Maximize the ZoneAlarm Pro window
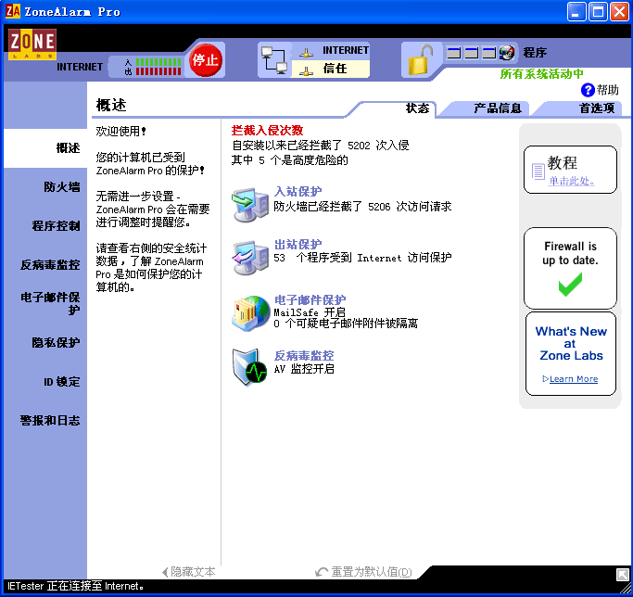Screen dimensions: 633x597 click(x=598, y=11)
